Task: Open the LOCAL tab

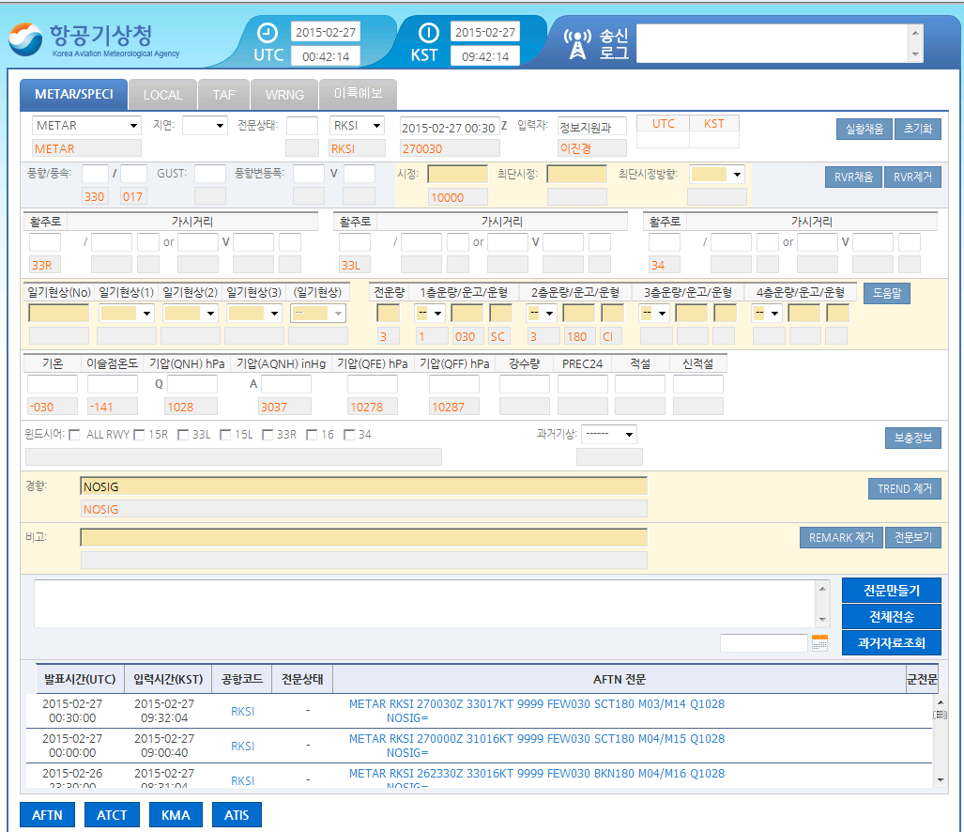Action: (x=163, y=95)
